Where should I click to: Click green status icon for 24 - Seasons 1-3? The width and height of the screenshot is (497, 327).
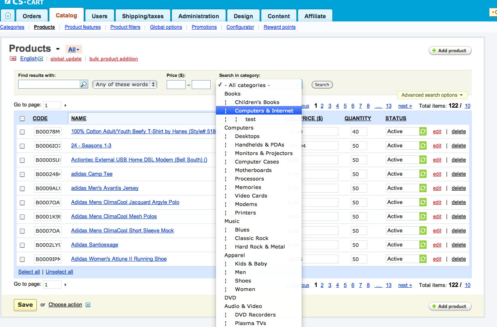click(423, 146)
